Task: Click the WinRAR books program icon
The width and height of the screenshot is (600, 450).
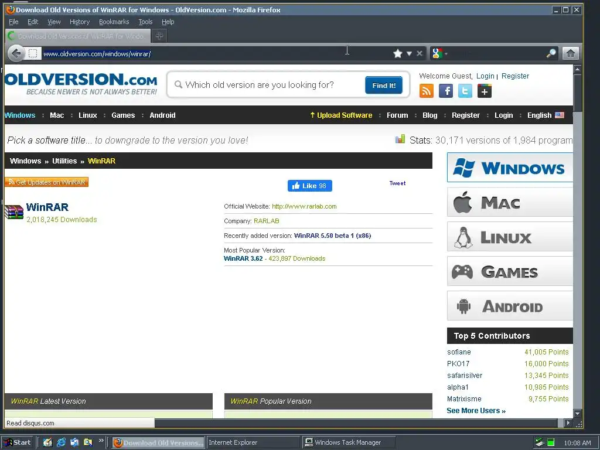Action: [14, 212]
